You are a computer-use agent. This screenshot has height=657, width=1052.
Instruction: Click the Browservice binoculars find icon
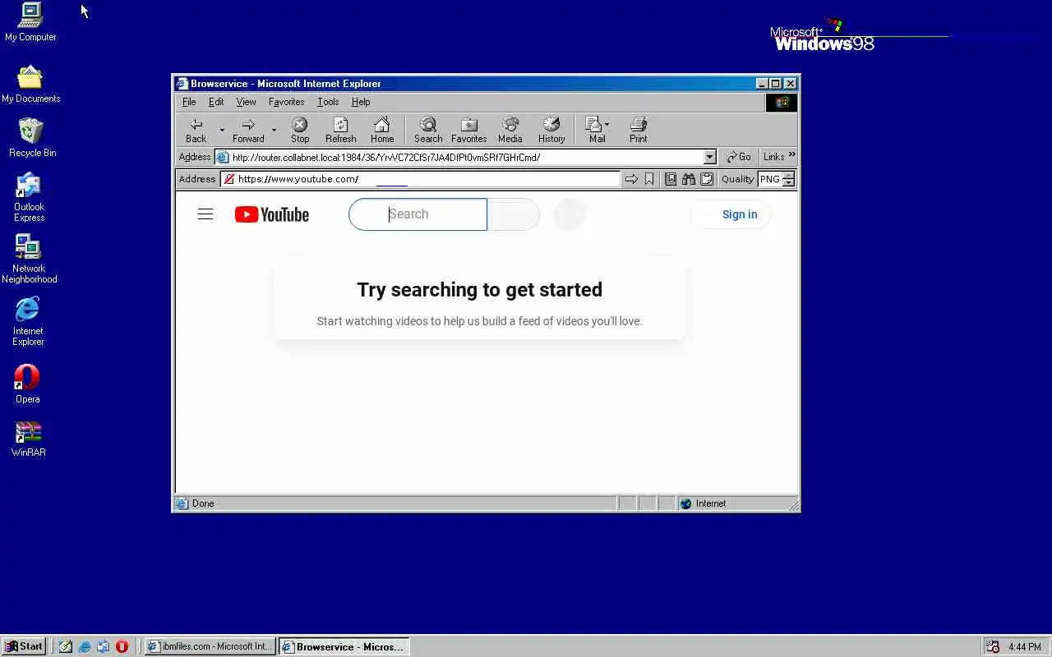[x=689, y=179]
